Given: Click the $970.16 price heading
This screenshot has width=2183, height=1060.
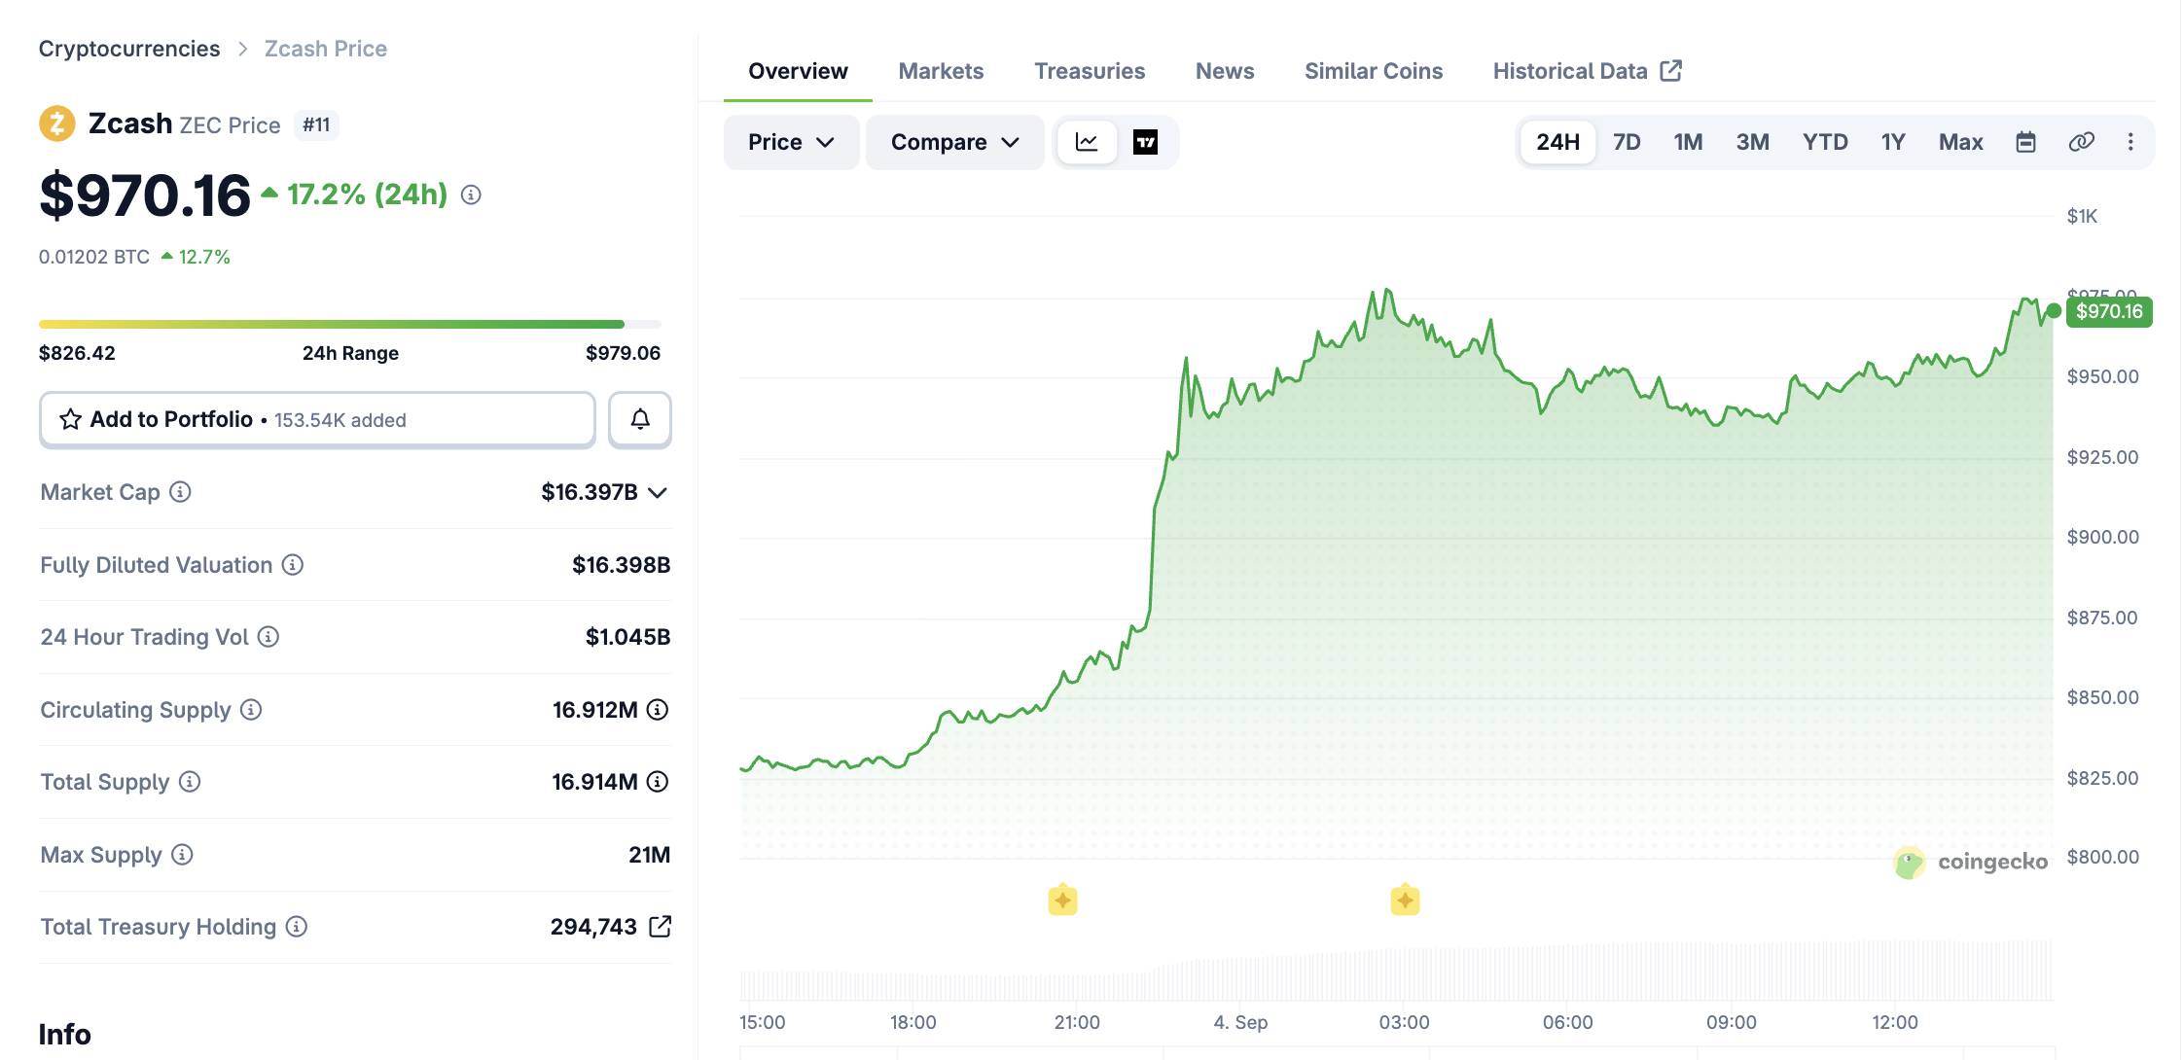Looking at the screenshot, I should [x=145, y=195].
